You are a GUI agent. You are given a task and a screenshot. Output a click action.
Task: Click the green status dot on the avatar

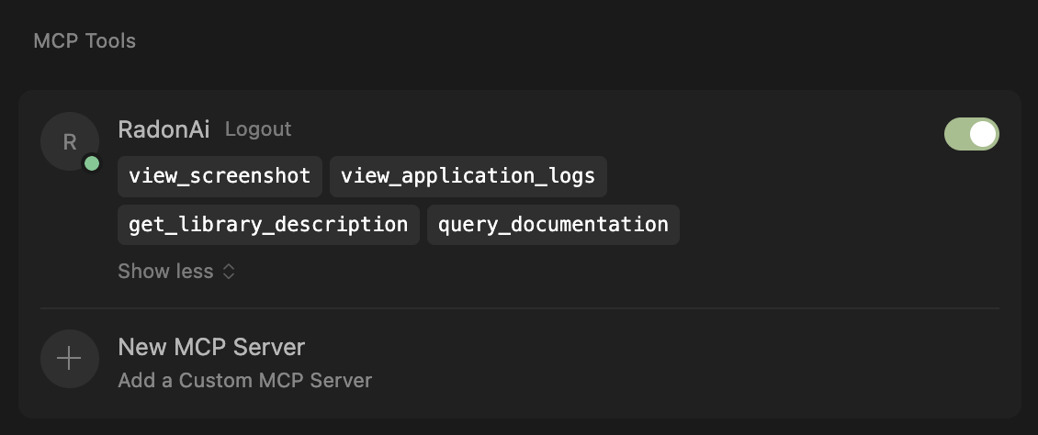[92, 164]
